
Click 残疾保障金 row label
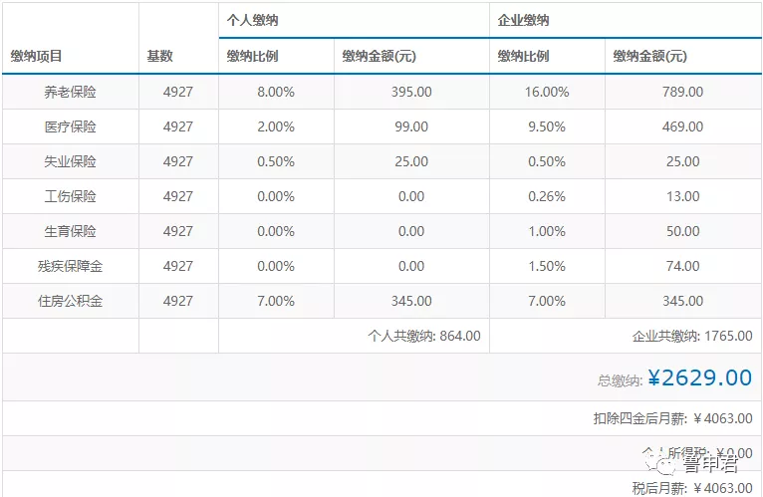70,266
